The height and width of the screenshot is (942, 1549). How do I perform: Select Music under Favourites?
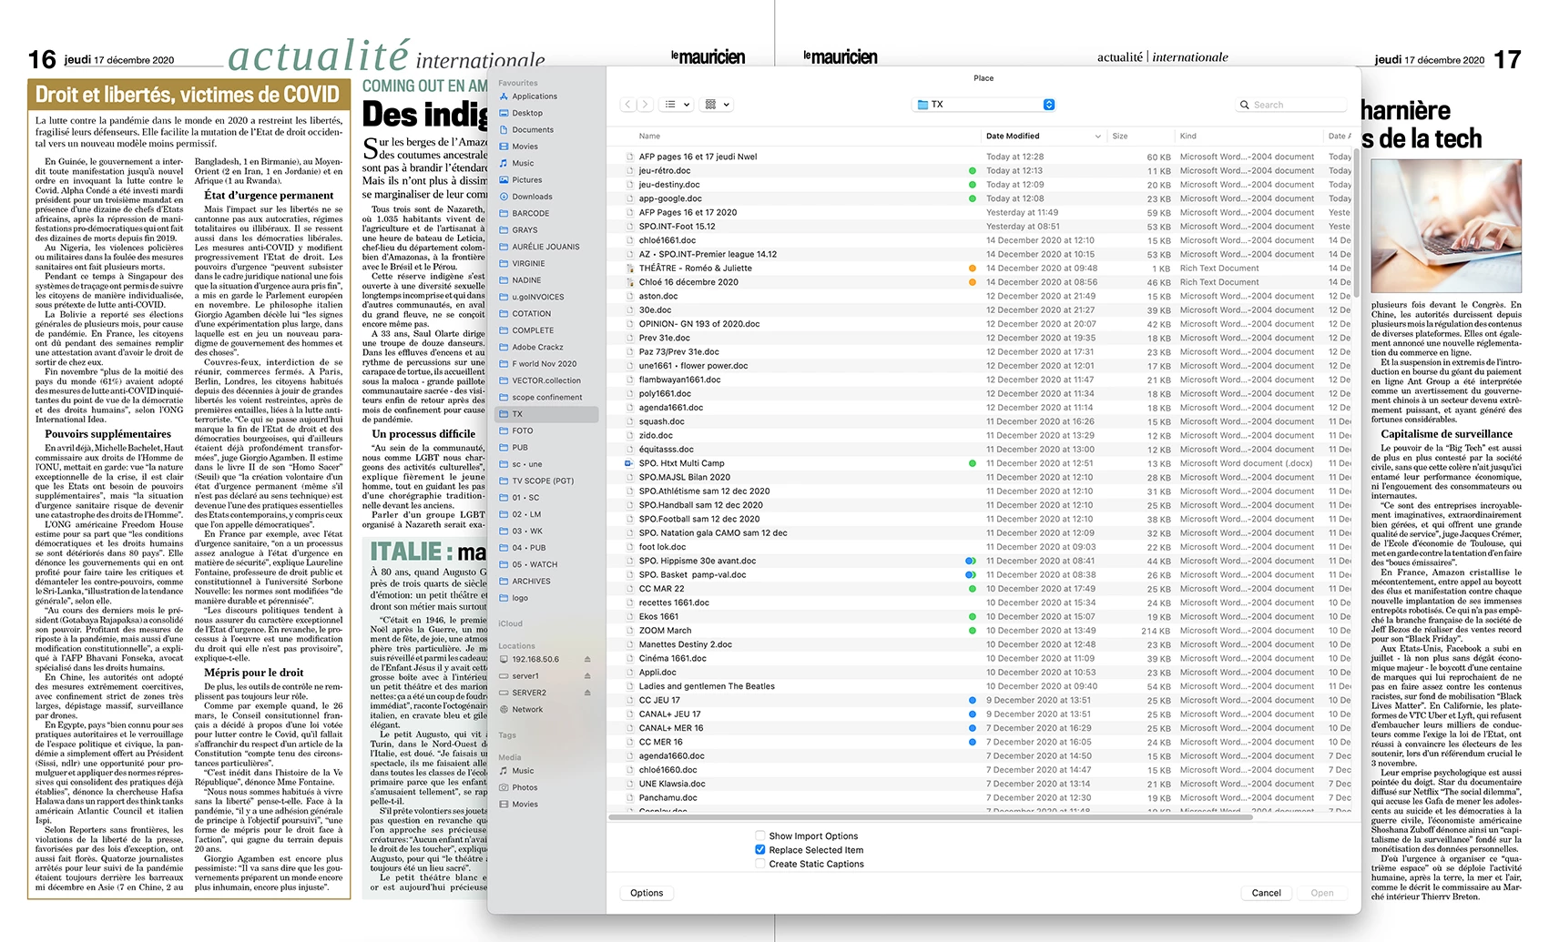pos(523,164)
